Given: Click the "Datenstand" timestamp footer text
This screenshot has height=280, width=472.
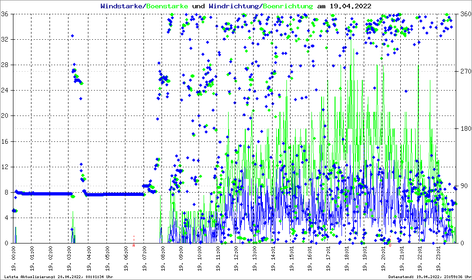Looking at the screenshot, I should pos(429,277).
